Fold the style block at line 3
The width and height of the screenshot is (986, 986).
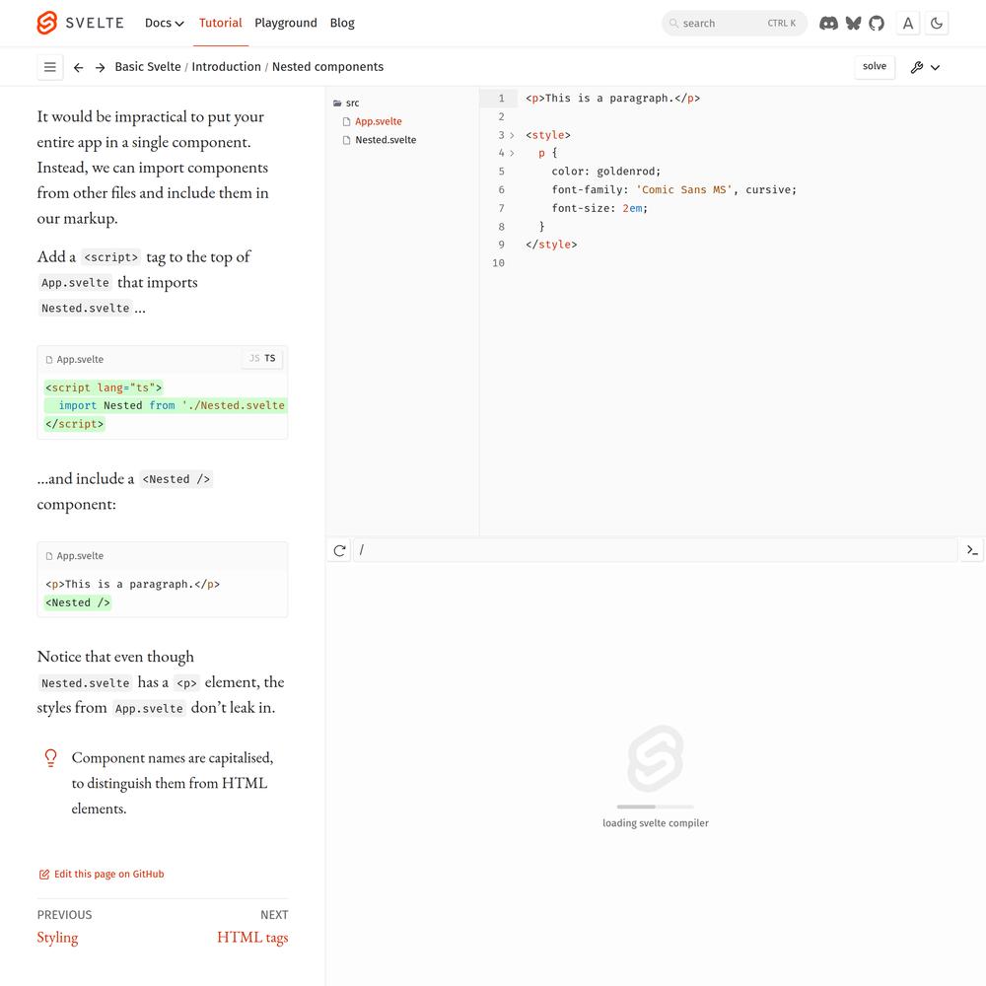pos(512,135)
